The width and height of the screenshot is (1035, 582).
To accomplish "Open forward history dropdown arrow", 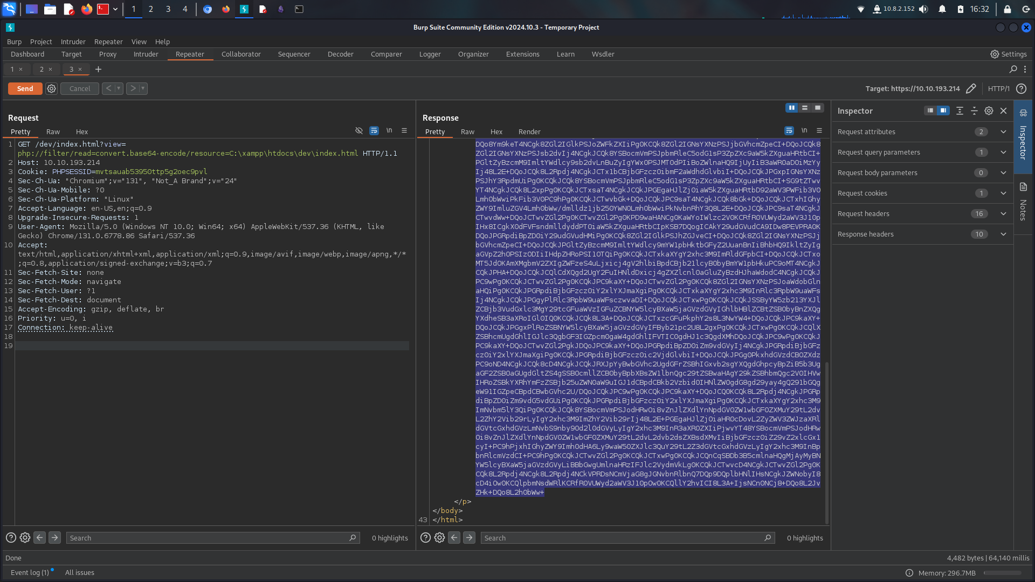I will click(143, 88).
